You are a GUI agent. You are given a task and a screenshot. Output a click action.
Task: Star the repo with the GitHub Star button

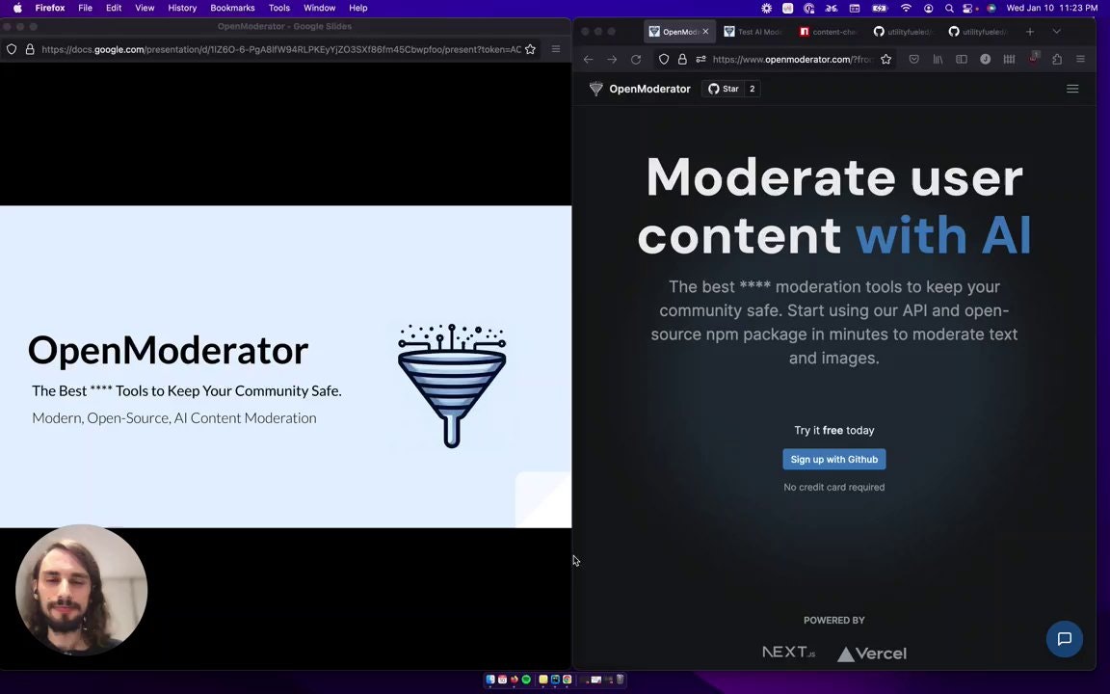point(725,89)
